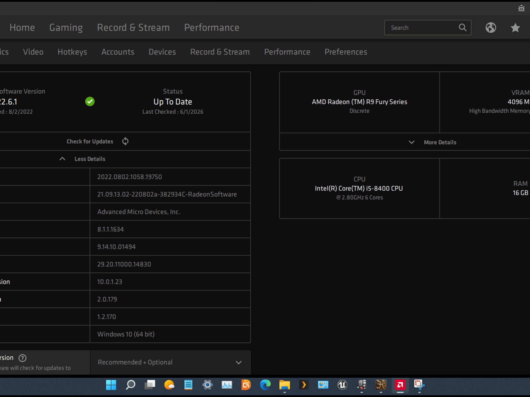Expand More Details for hardware
The height and width of the screenshot is (397, 530).
click(x=432, y=142)
